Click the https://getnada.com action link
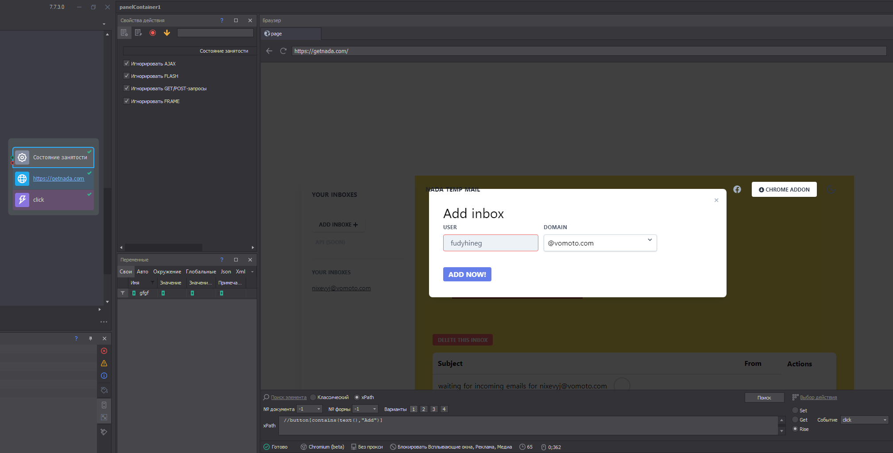Viewport: 893px width, 453px height. pyautogui.click(x=58, y=179)
